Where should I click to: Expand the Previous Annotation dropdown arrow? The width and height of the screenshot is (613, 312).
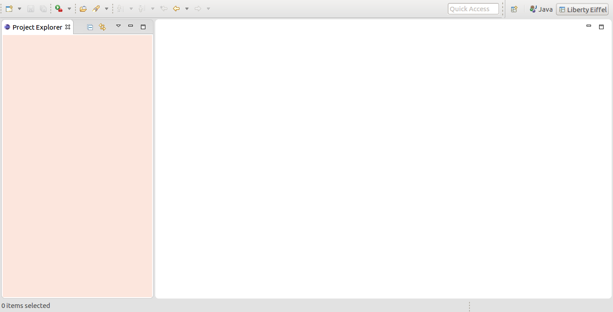tap(153, 9)
